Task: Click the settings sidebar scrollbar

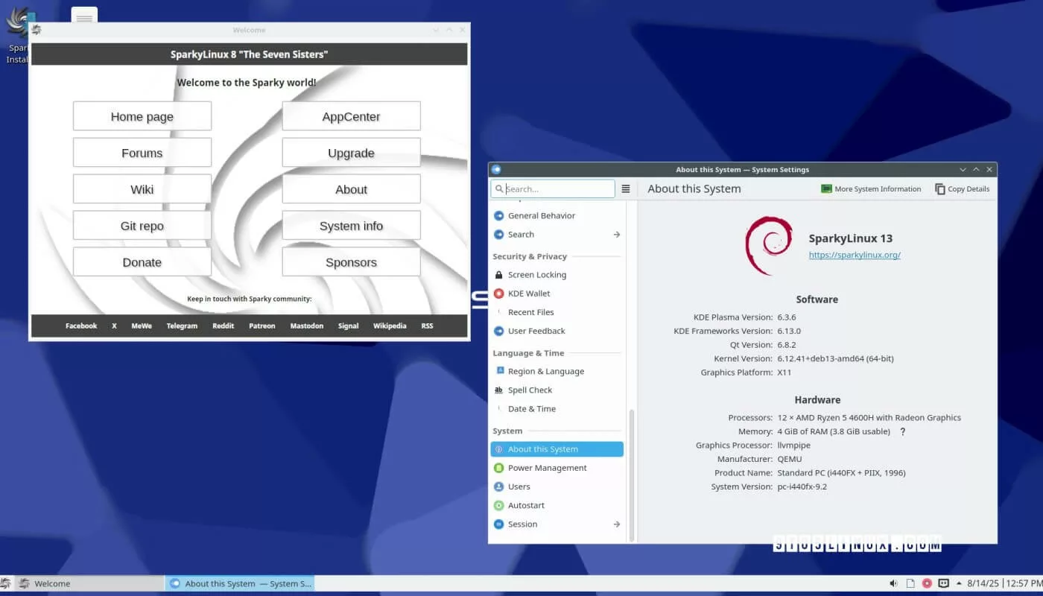Action: click(632, 475)
